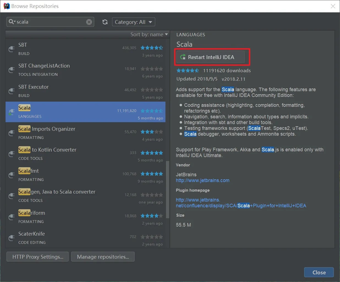Open the jetbrains.com vendor link
This screenshot has width=340, height=282.
coord(203,180)
